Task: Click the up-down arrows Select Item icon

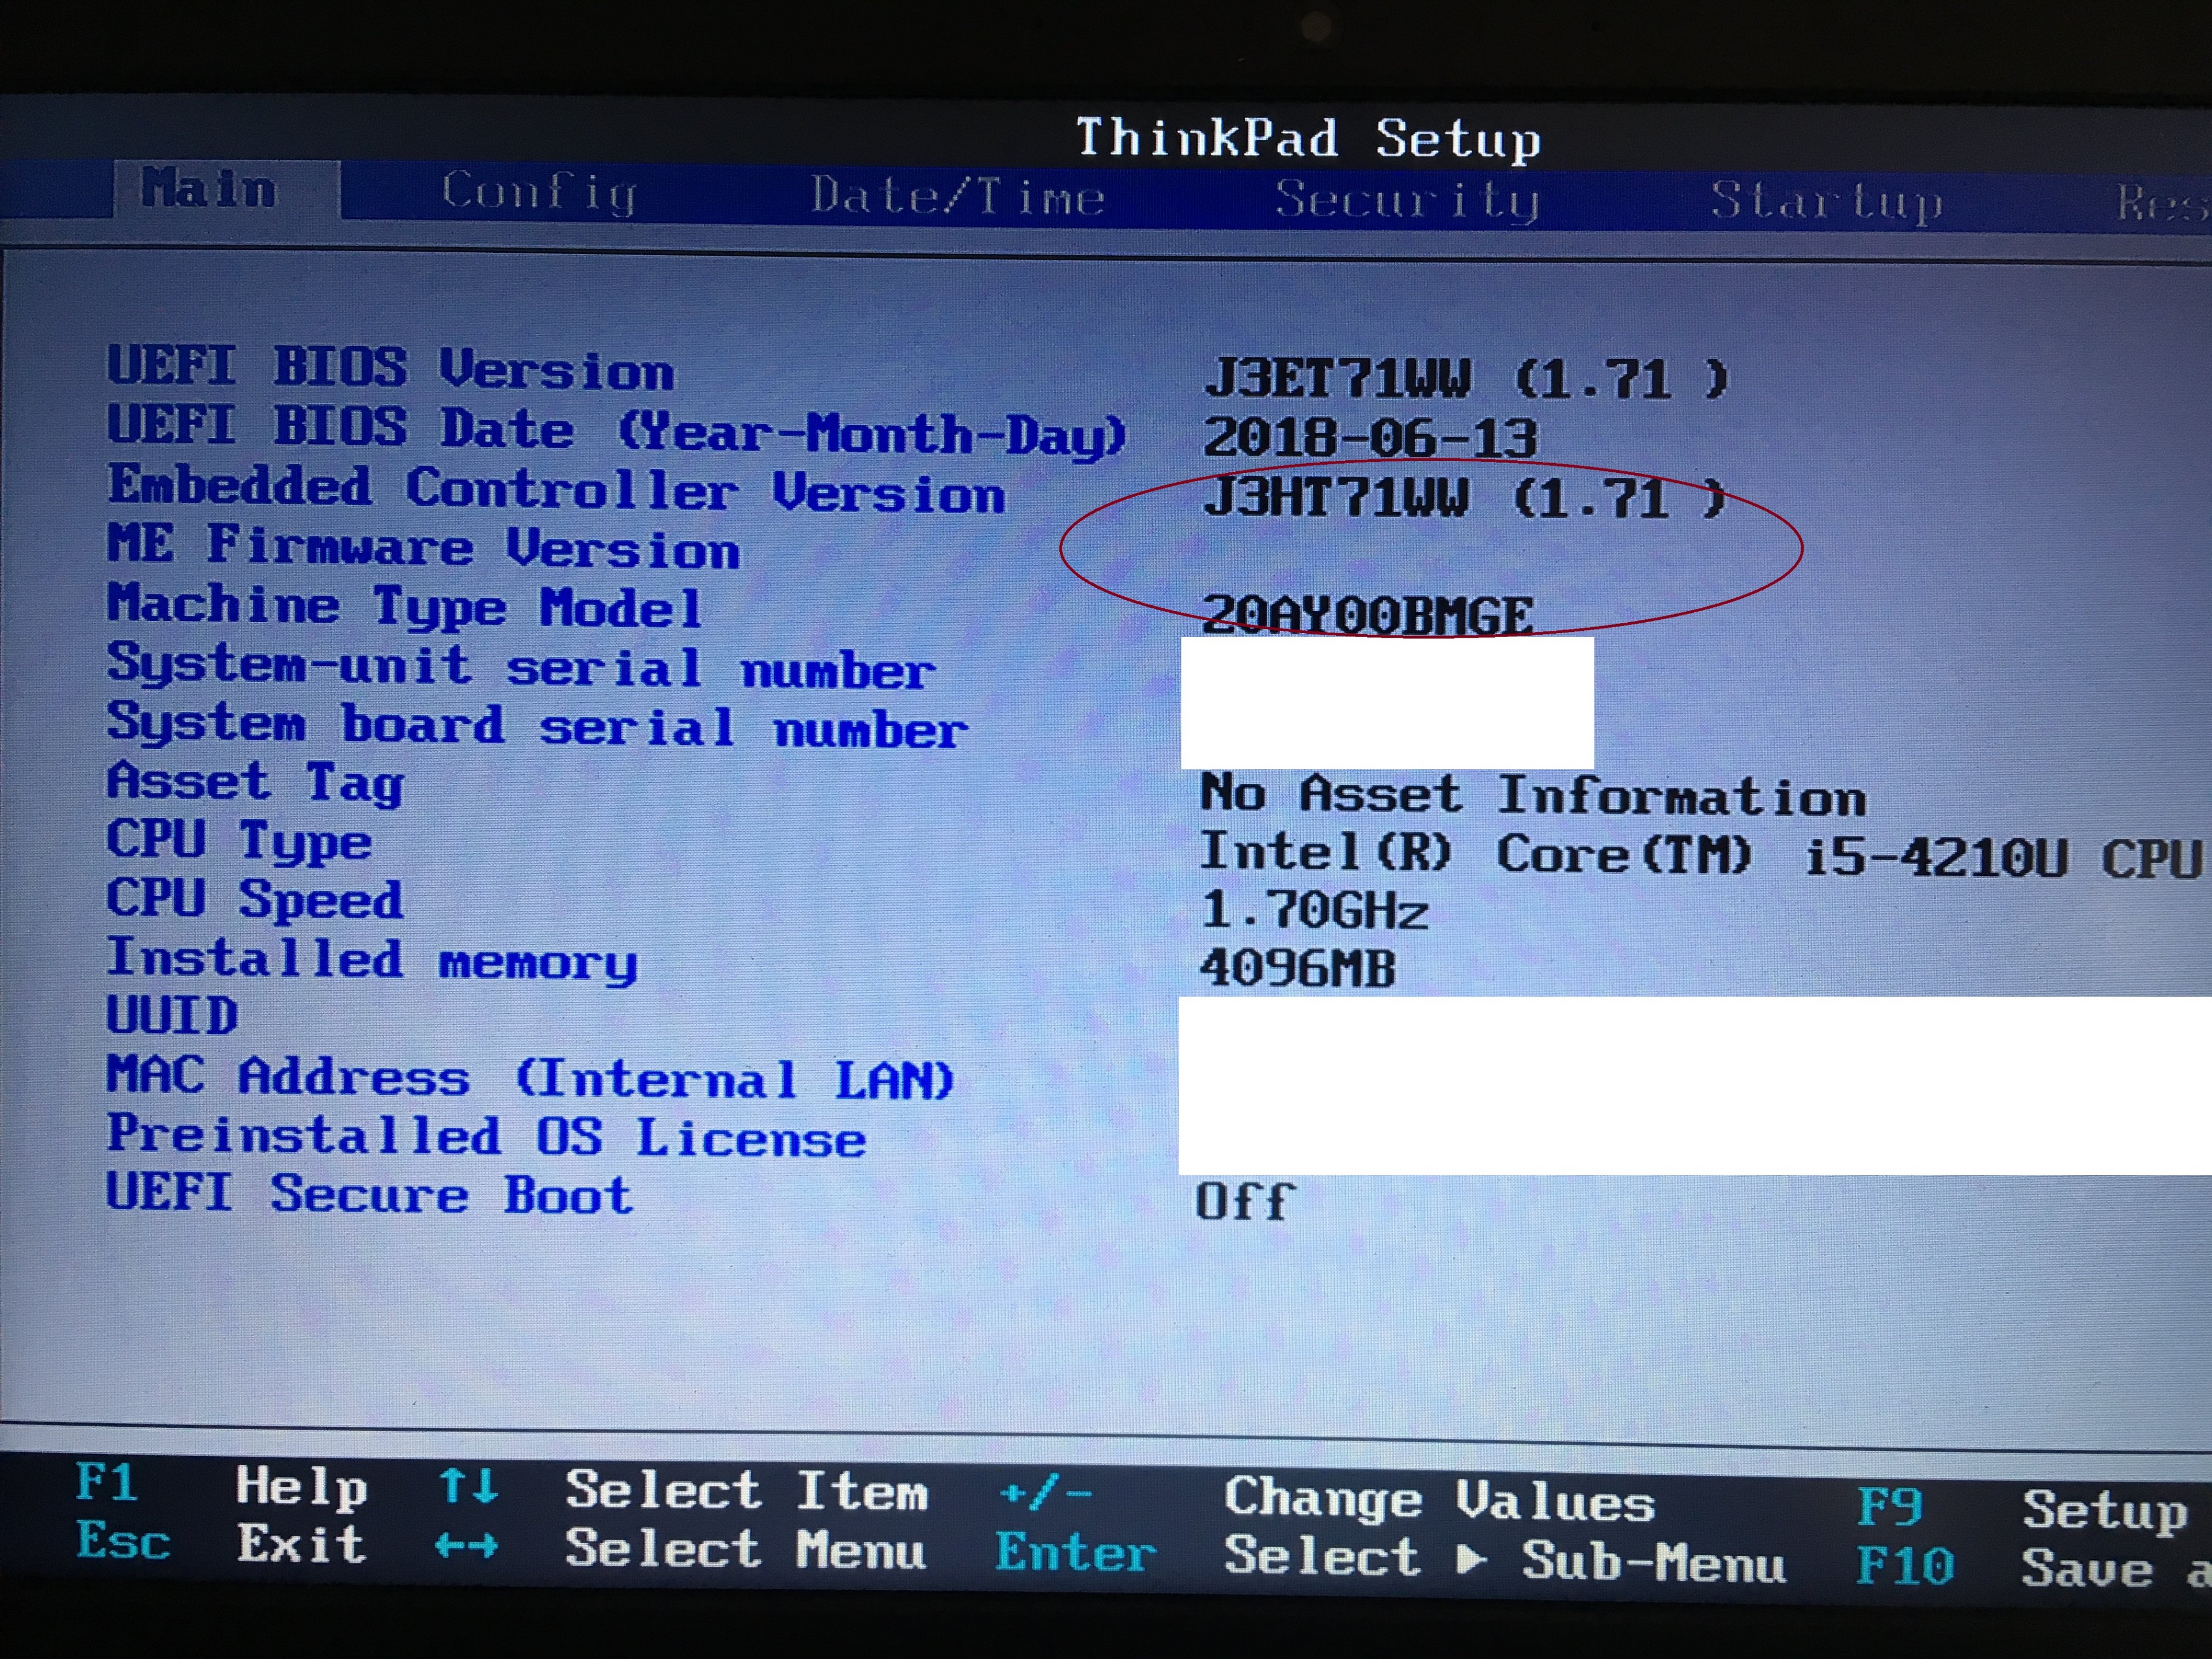Action: pos(467,1486)
